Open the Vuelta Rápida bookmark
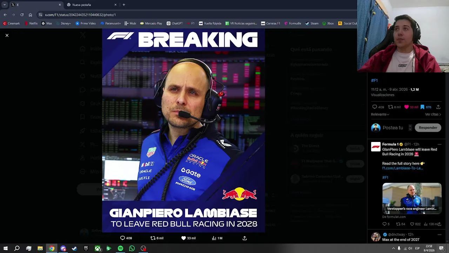This screenshot has height=253, width=449. coord(210,24)
